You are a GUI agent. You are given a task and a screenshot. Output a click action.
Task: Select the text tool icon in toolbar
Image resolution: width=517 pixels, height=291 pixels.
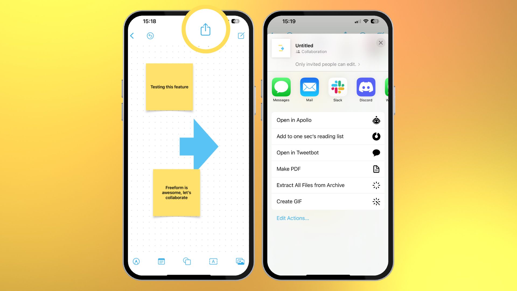[x=213, y=262]
